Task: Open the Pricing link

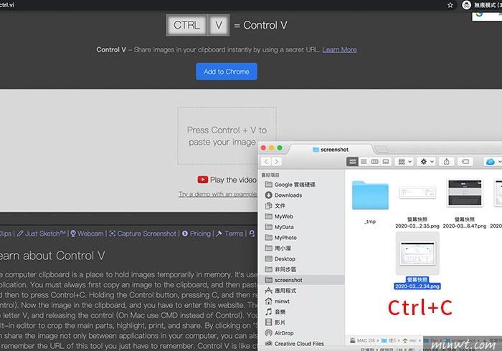Action: tap(196, 234)
